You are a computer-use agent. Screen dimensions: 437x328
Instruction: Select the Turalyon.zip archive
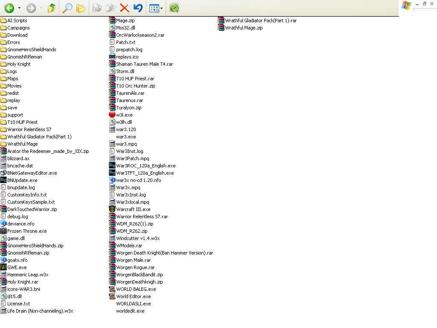[x=125, y=107]
